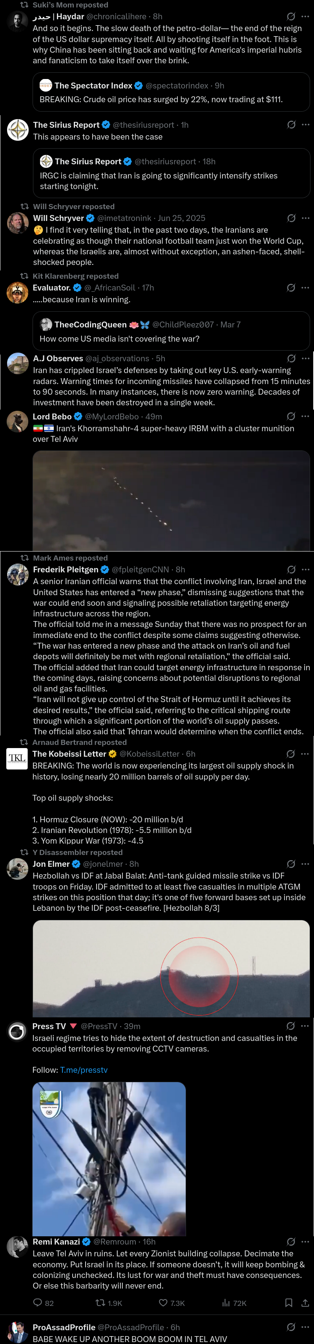Open Press TV avatar profile
The height and width of the screenshot is (1344, 314).
17,1031
